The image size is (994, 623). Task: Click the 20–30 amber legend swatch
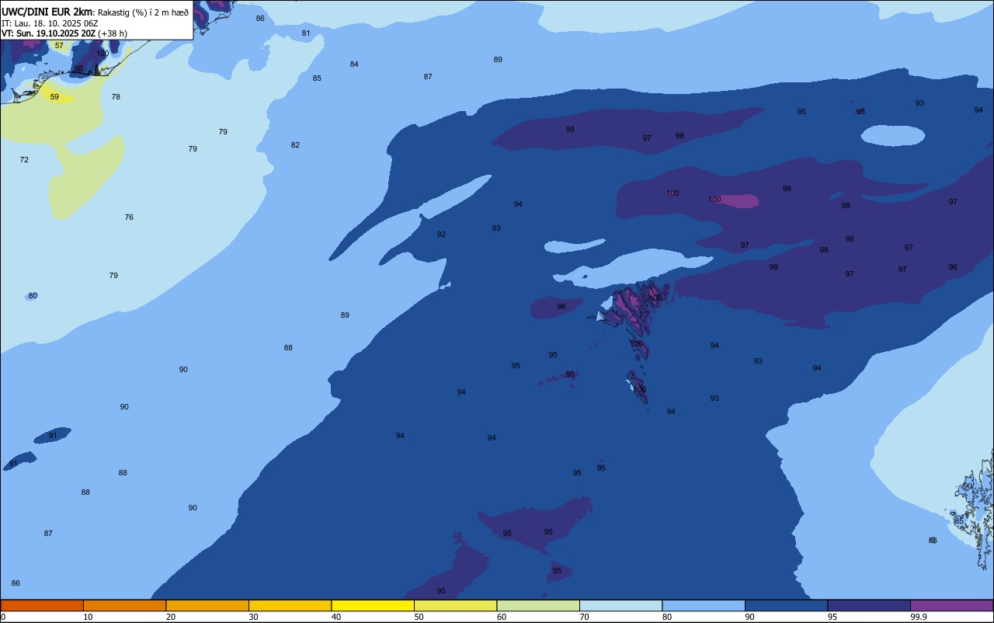tap(207, 605)
